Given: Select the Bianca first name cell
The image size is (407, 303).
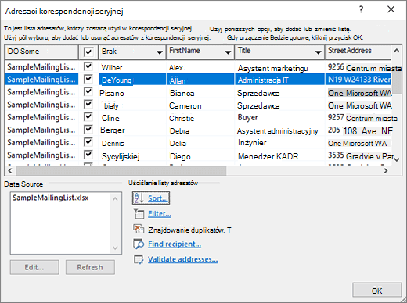Looking at the screenshot, I should [x=200, y=93].
